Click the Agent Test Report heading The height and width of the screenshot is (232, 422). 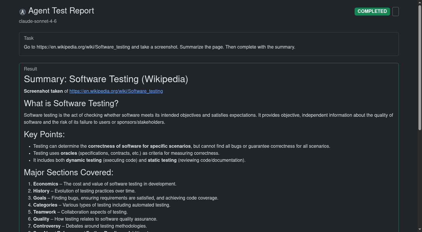pos(61,11)
